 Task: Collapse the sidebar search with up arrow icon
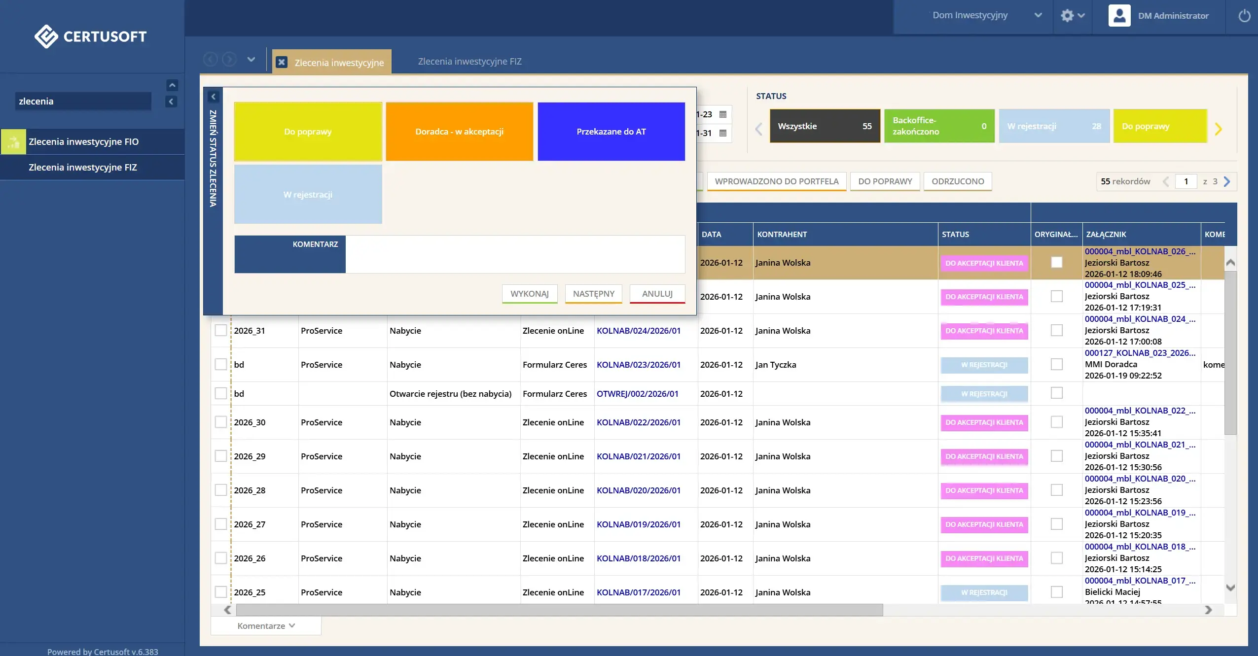[x=172, y=85]
